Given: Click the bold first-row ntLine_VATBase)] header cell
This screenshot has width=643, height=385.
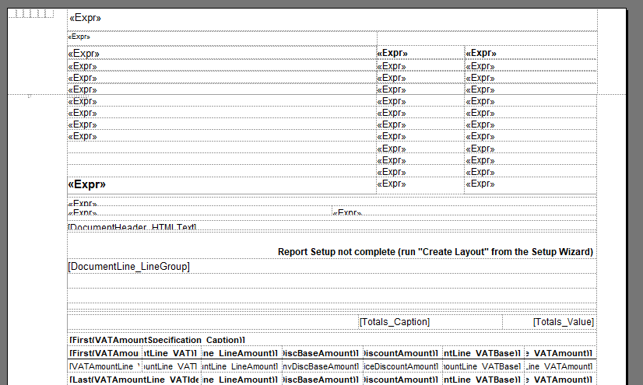Looking at the screenshot, I should click(483, 353).
